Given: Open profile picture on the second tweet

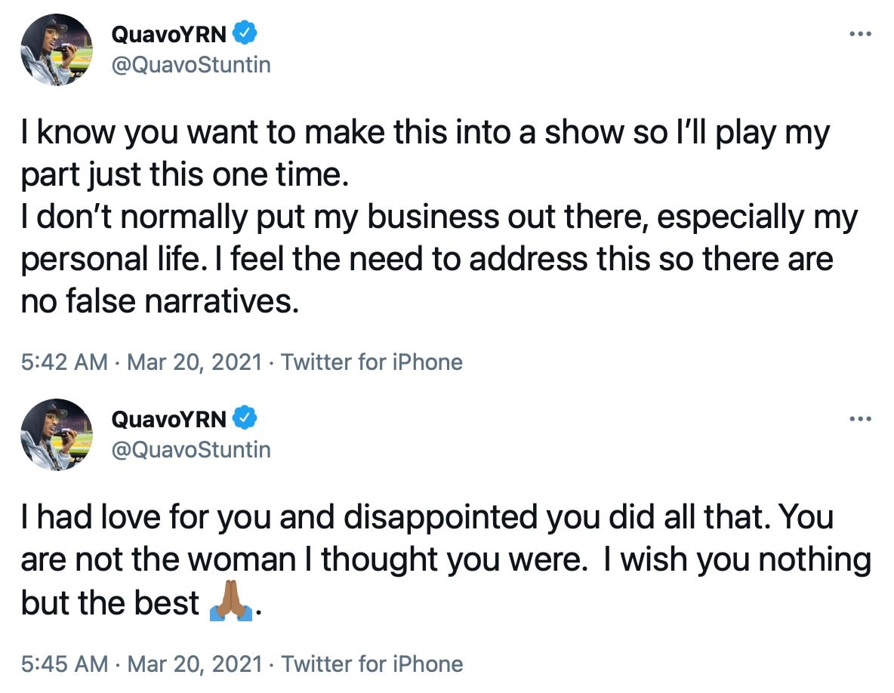Looking at the screenshot, I should 57,433.
